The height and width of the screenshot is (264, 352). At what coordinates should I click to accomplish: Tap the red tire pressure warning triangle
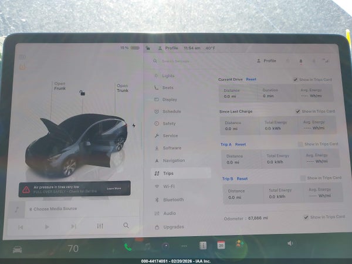(x=26, y=189)
